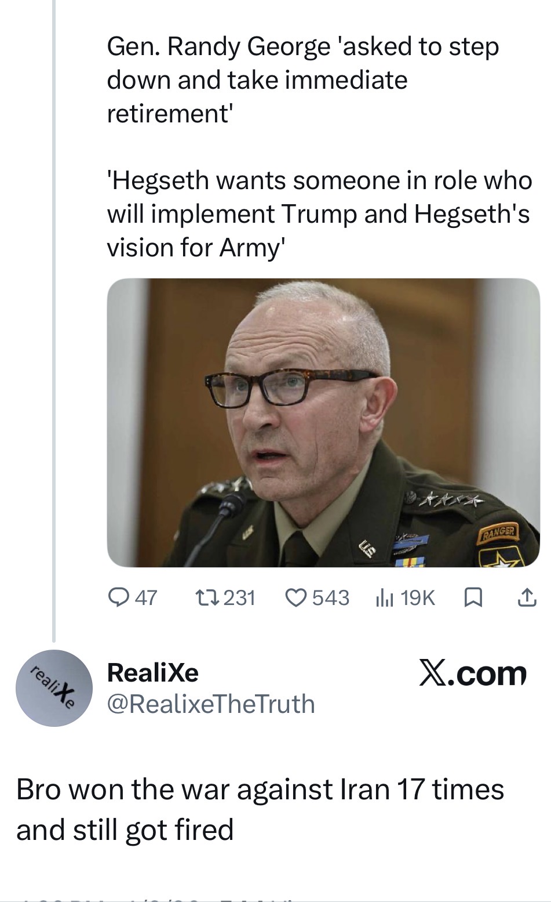The width and height of the screenshot is (551, 902).
Task: Bookmark the quoted tweet
Action: [x=473, y=597]
